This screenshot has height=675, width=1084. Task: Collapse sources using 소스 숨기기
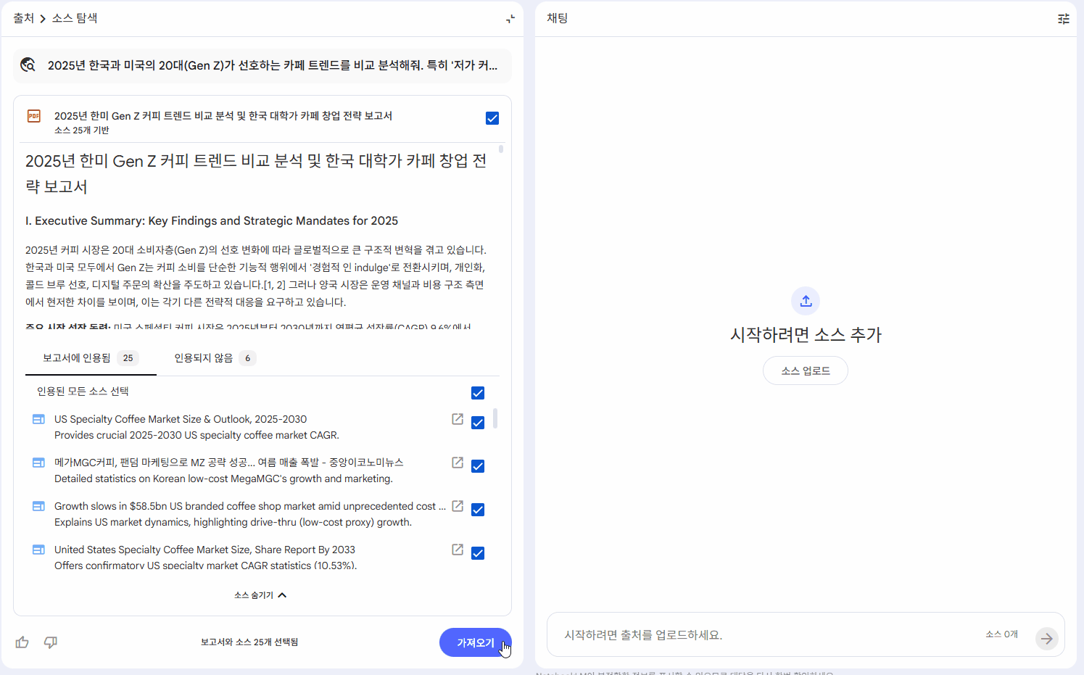(260, 595)
